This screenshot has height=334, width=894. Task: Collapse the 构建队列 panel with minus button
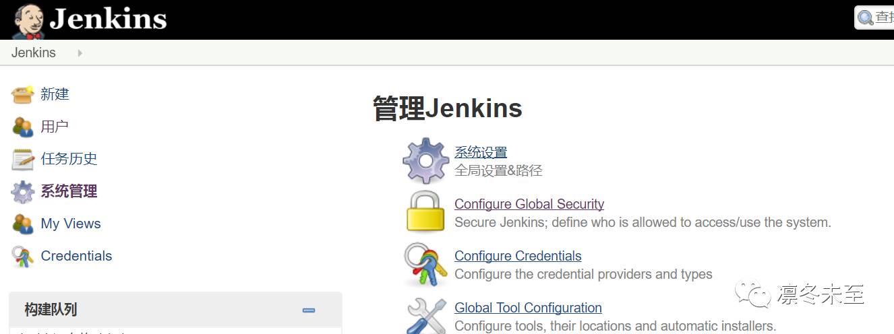tap(309, 310)
